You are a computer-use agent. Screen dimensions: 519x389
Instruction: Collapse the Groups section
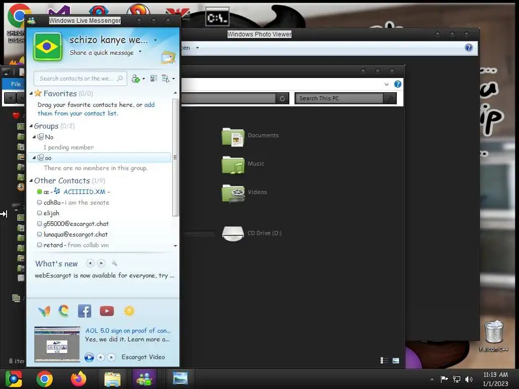[31, 126]
